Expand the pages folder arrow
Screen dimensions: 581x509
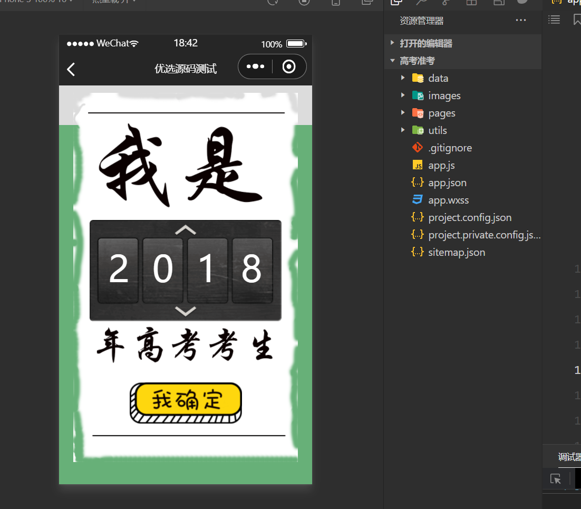coord(403,113)
